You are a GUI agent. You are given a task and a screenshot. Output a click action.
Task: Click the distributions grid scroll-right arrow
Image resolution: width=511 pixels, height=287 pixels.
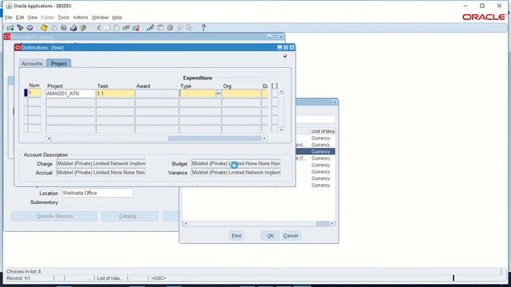[x=264, y=138]
